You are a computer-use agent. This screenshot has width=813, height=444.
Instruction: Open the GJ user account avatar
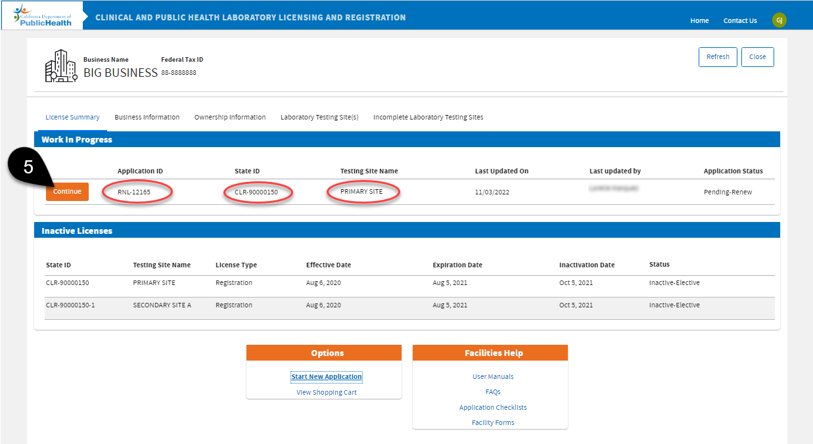pos(779,20)
